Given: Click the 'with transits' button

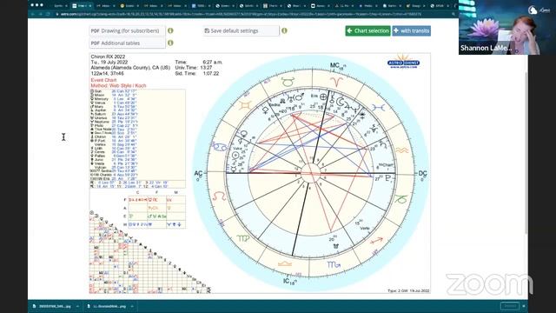Looking at the screenshot, I should 411,31.
